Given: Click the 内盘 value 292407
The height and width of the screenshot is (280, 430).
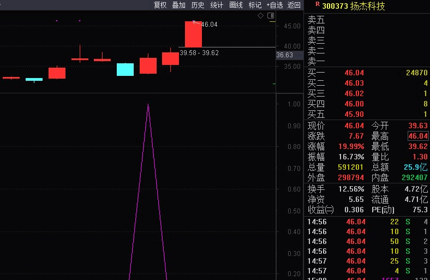Looking at the screenshot, I should click(x=415, y=177).
